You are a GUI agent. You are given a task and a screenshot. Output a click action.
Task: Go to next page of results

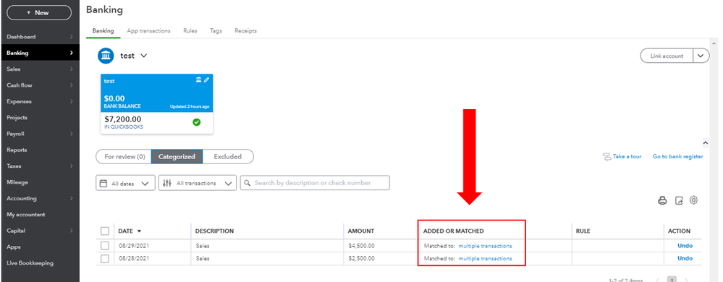[687, 280]
